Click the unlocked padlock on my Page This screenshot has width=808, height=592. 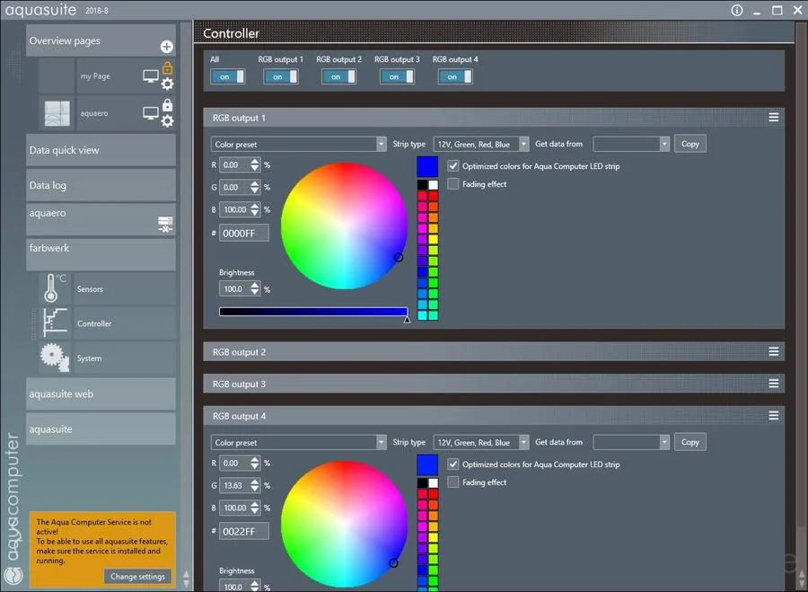[168, 67]
